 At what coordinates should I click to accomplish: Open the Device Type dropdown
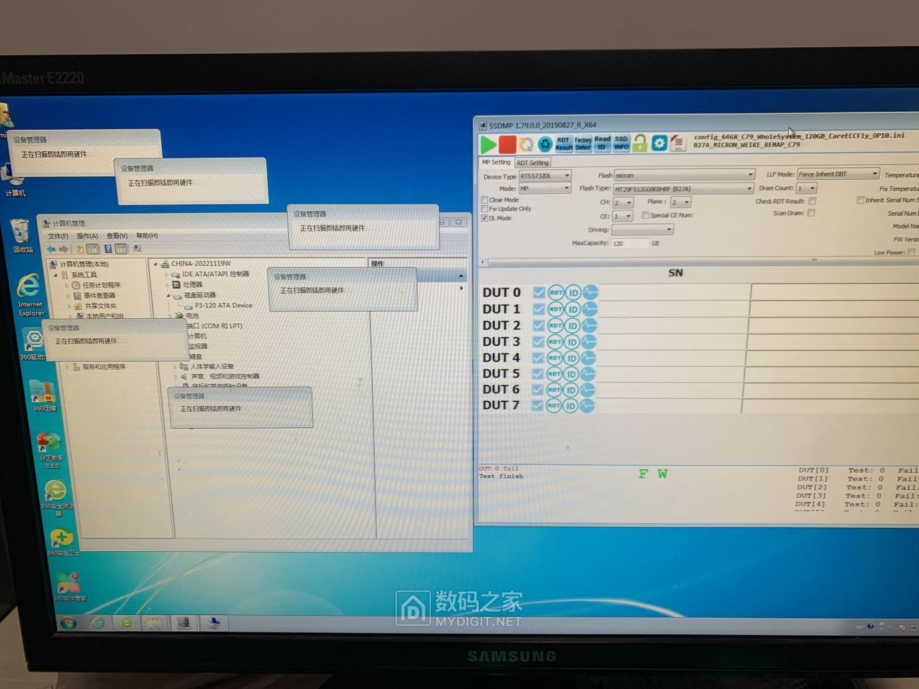545,176
